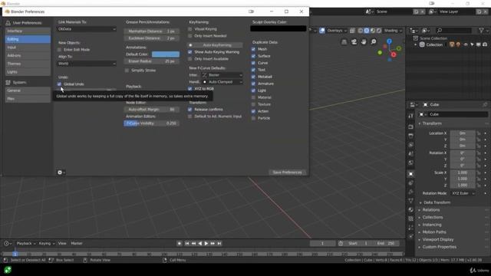Click Auto Keyframing button
This screenshot has height=276, width=491.
215,45
